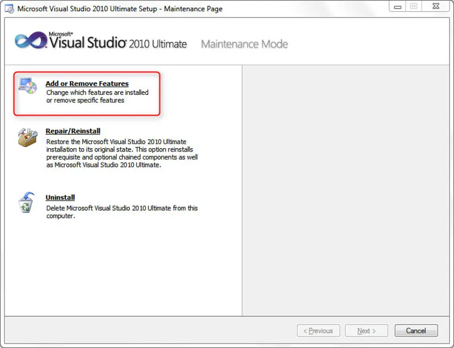Click the Add or Remove Features disc icon
The width and height of the screenshot is (454, 348).
coord(28,86)
